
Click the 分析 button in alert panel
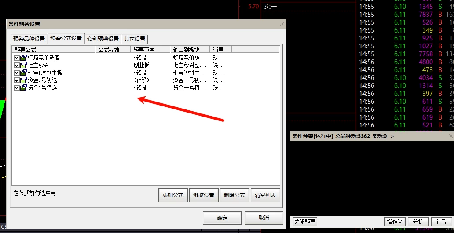(x=418, y=222)
